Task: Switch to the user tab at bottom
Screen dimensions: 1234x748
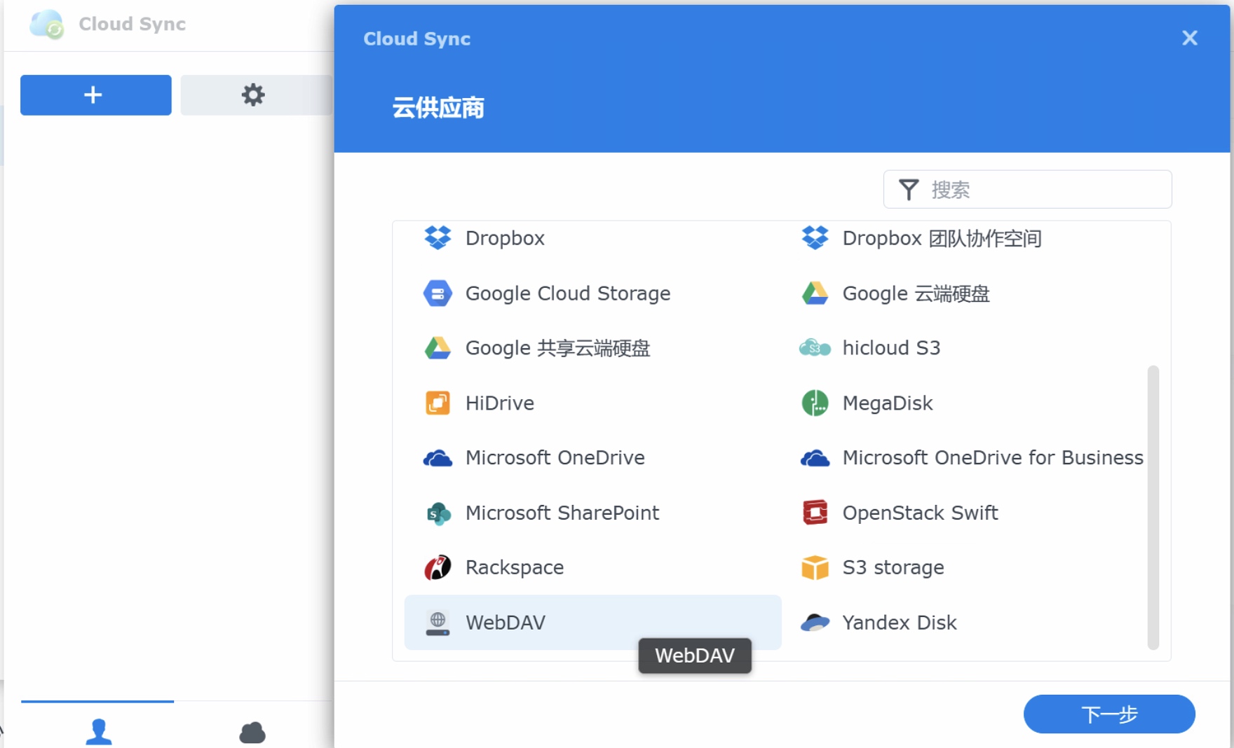Action: tap(98, 731)
